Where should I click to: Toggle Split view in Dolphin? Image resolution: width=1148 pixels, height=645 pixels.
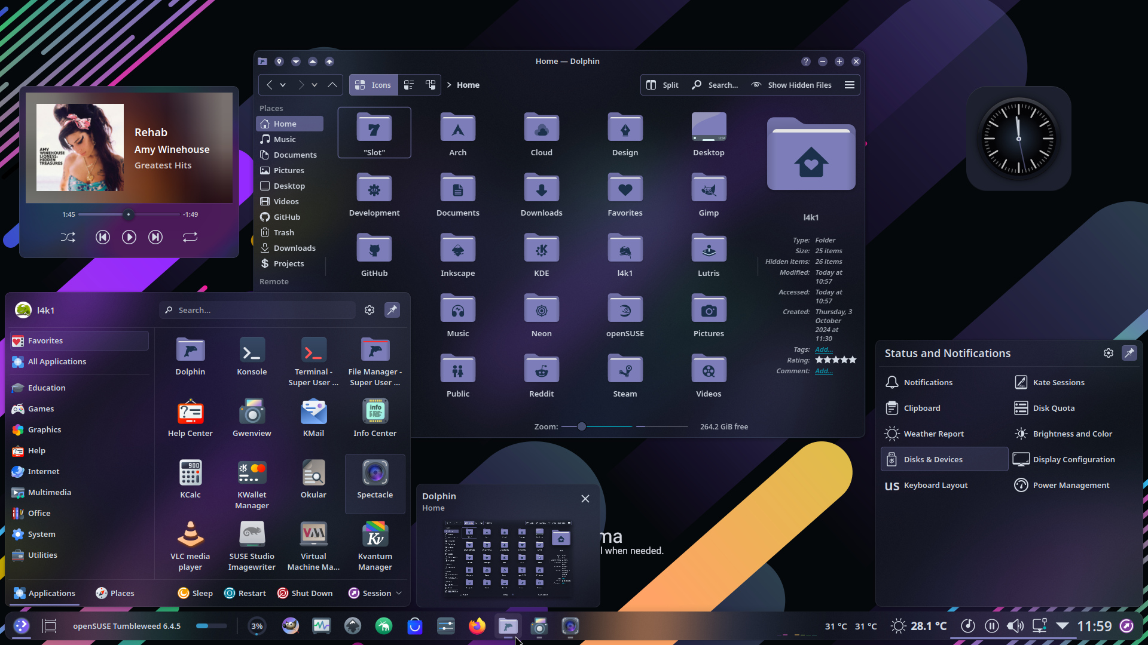click(x=662, y=85)
